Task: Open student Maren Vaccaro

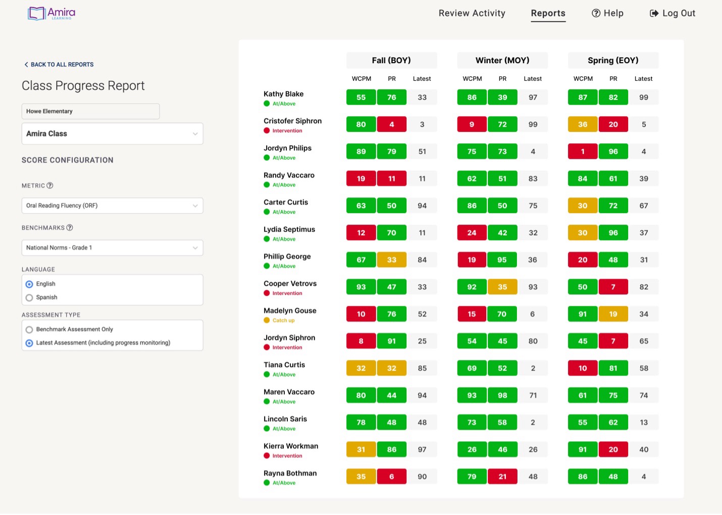Action: coord(289,392)
